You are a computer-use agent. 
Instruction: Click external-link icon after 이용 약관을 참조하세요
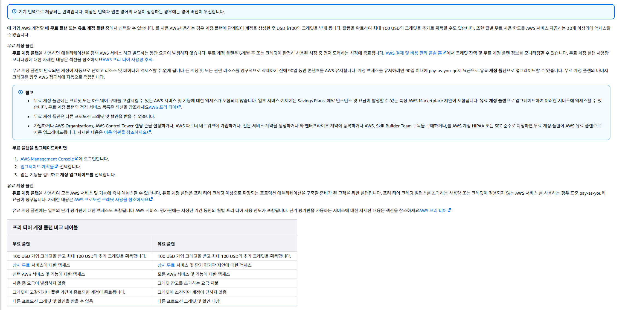coord(149,132)
